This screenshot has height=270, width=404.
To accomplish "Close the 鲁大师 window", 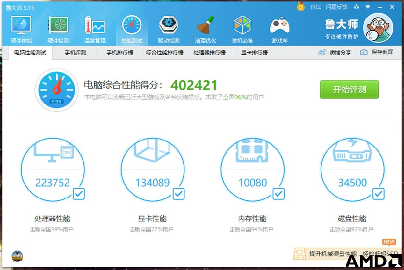I will (x=392, y=7).
